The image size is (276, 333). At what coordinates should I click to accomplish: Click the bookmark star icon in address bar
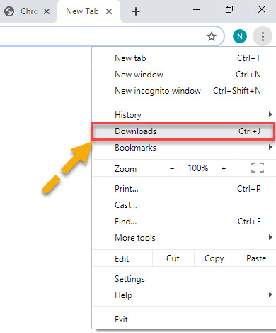pos(212,36)
